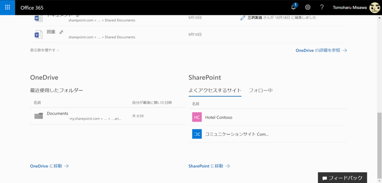Image resolution: width=382 pixels, height=183 pixels.
Task: Click the scrollbar up arrow
Action: tap(379, 18)
